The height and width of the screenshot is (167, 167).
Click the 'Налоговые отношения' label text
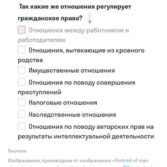point(63,103)
